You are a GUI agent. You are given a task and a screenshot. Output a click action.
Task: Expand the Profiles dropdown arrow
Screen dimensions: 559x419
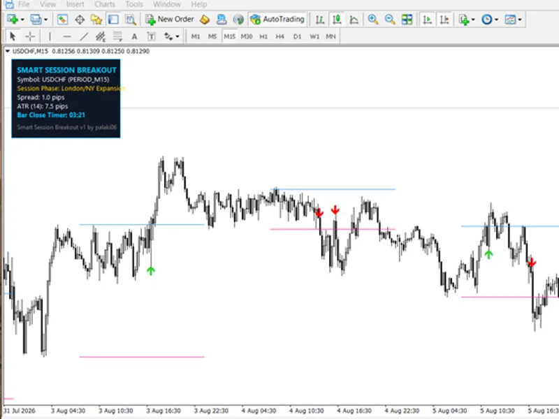pyautogui.click(x=45, y=20)
